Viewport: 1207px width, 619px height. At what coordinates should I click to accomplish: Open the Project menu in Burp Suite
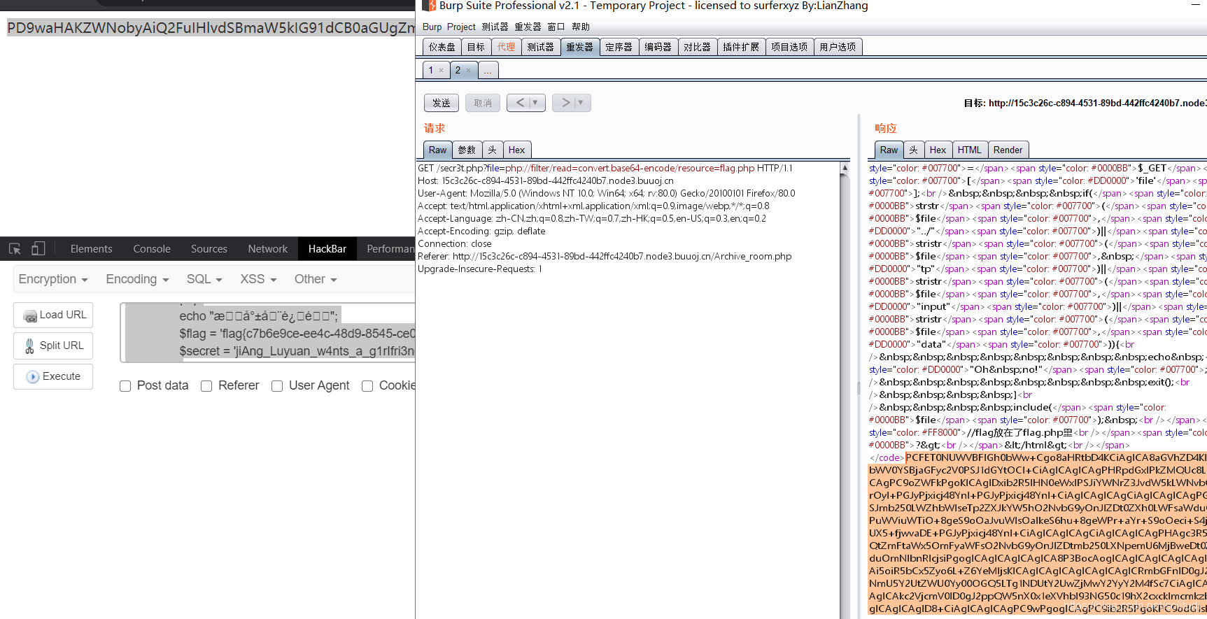[x=461, y=27]
